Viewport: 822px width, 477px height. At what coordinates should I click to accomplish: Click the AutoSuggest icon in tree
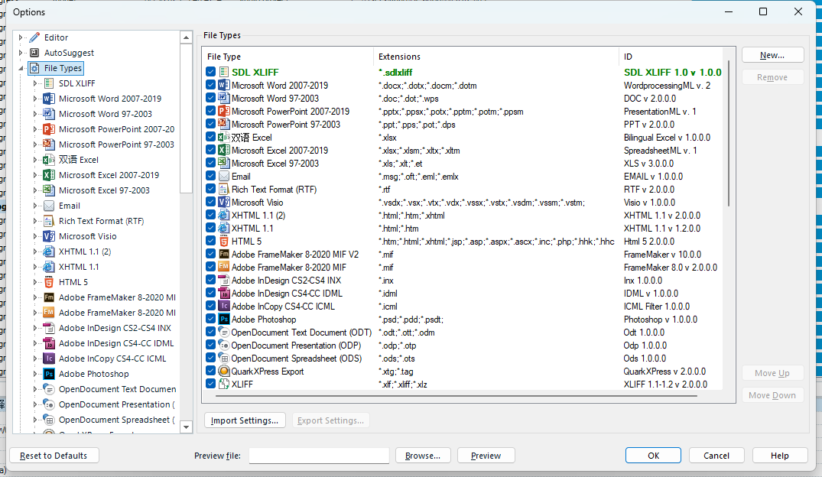[x=34, y=53]
